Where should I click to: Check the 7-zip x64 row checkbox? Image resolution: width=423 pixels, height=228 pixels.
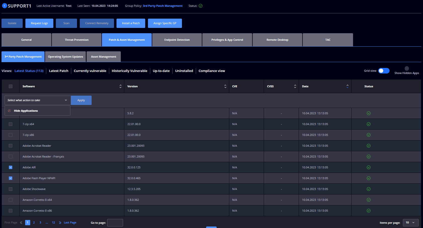coord(11,124)
